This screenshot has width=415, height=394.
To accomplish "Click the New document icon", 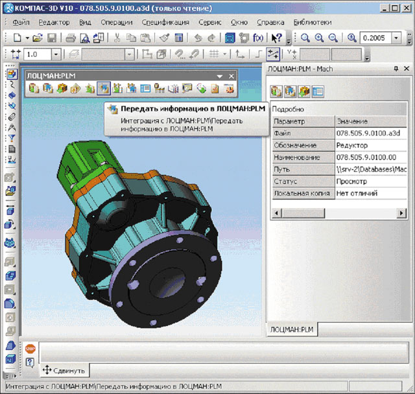I will tap(18, 38).
